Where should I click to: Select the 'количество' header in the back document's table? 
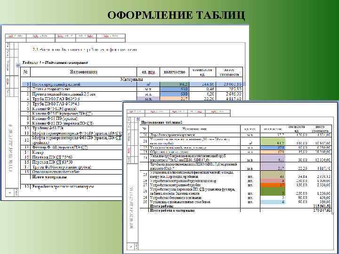(x=175, y=72)
